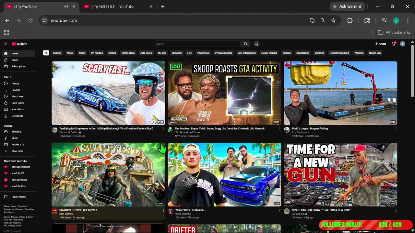Open the Chrome extensions puzzle icon
This screenshot has height=233, width=415.
350,20
